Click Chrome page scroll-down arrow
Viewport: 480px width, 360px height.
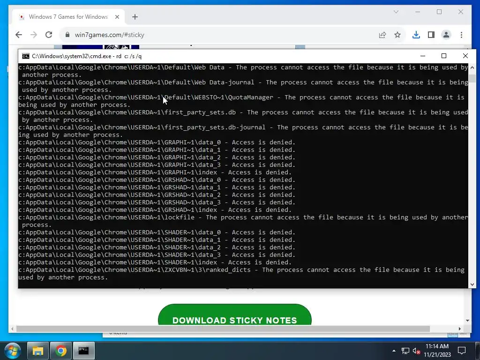point(467,321)
